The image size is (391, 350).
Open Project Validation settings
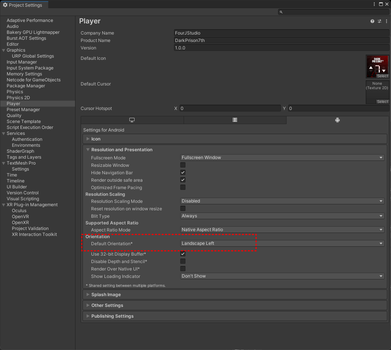point(30,229)
